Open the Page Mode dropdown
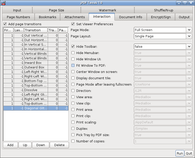195x158 pixels. click(x=163, y=30)
